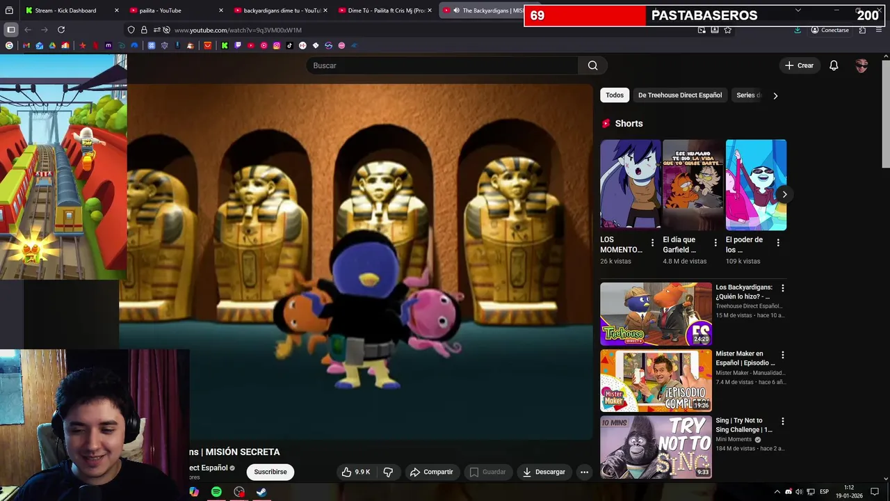
Task: Select the Todos filter chip
Action: (615, 95)
